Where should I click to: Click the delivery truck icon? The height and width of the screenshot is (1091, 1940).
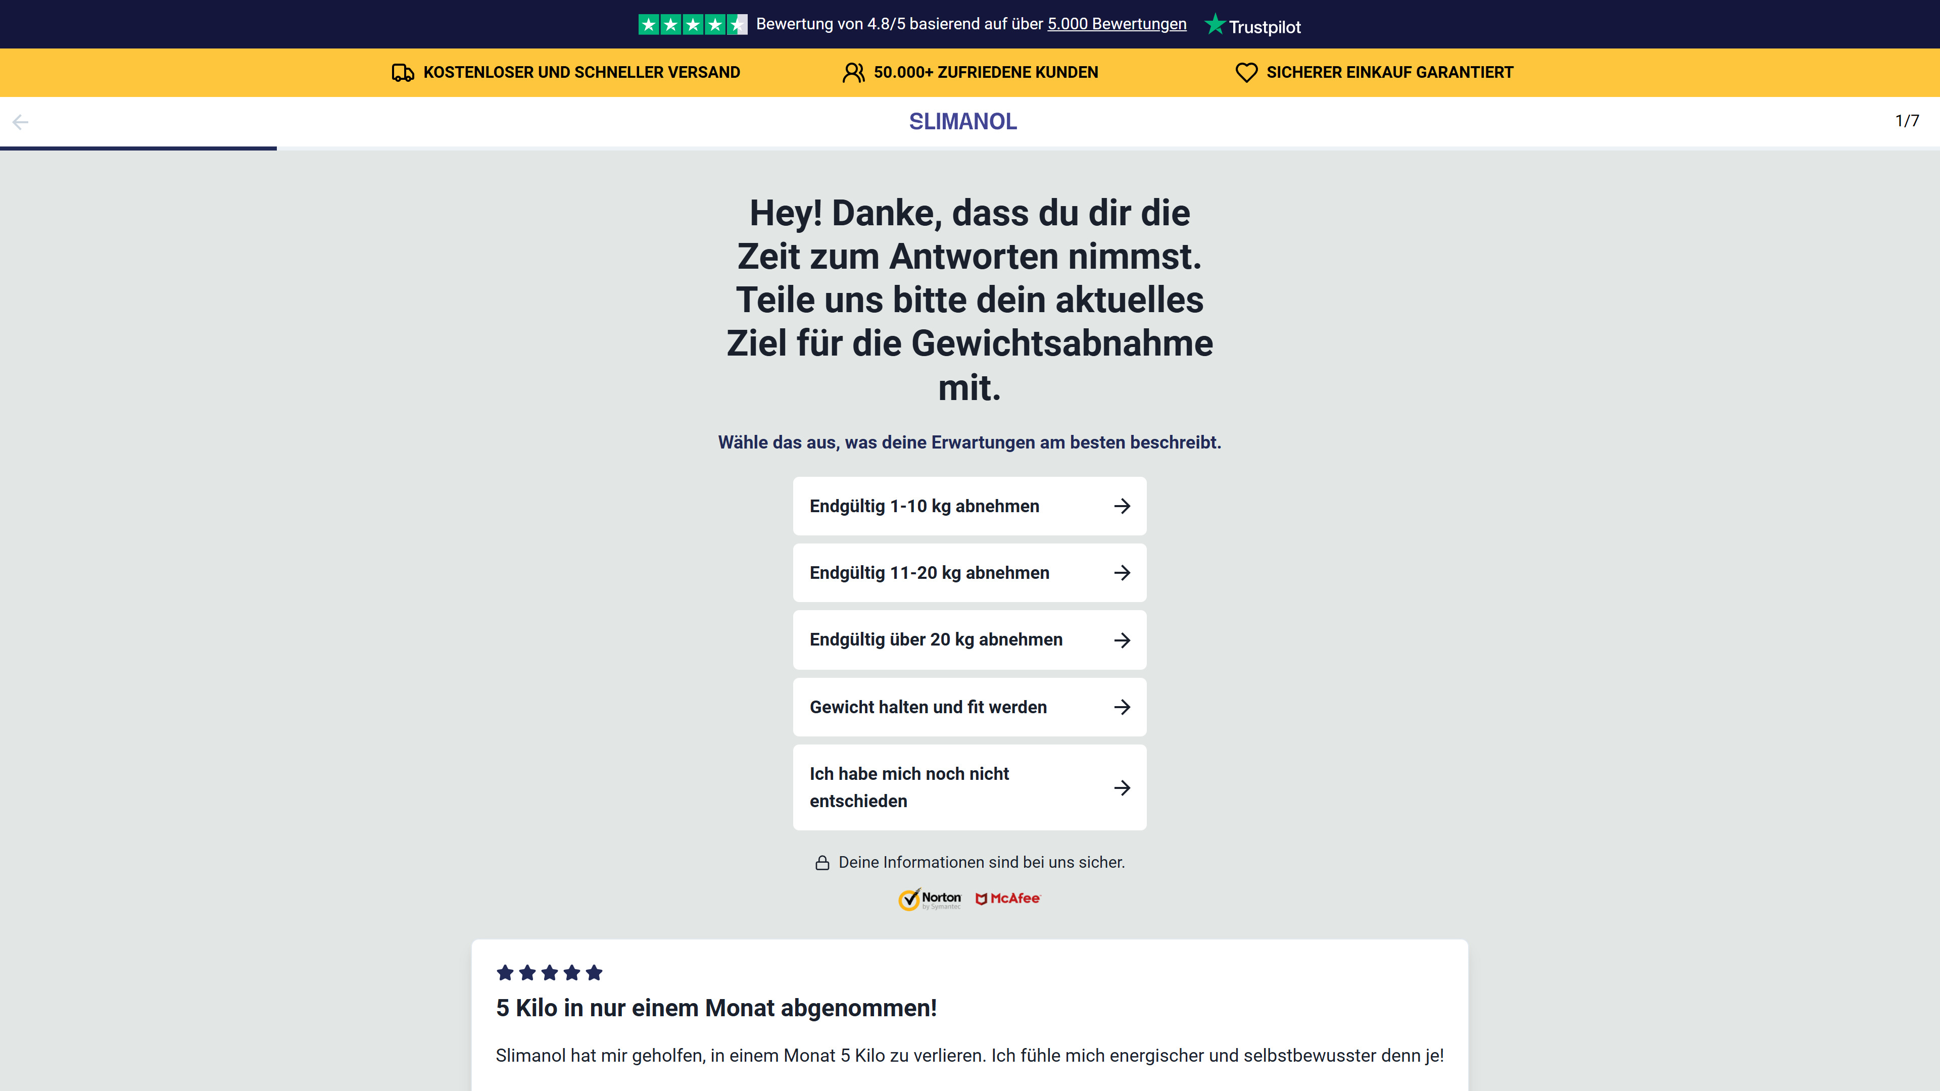[403, 73]
